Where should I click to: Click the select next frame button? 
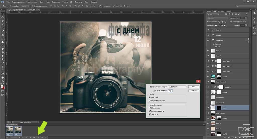click(x=34, y=137)
